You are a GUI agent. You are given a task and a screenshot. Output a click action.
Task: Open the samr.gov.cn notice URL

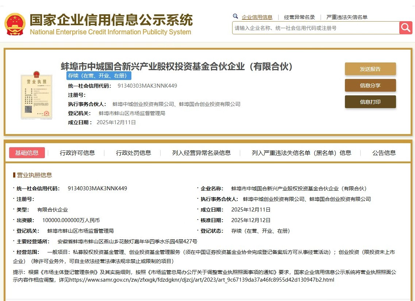pyautogui.click(x=201, y=280)
